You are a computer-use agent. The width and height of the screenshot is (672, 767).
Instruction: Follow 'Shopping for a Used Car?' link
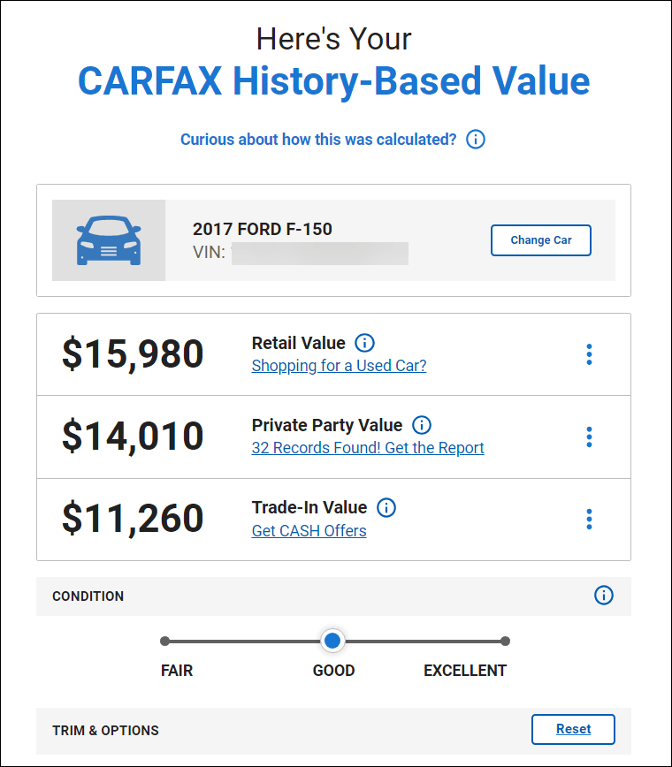click(x=339, y=366)
